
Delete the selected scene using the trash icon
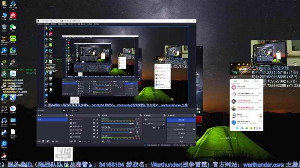pos(43,141)
